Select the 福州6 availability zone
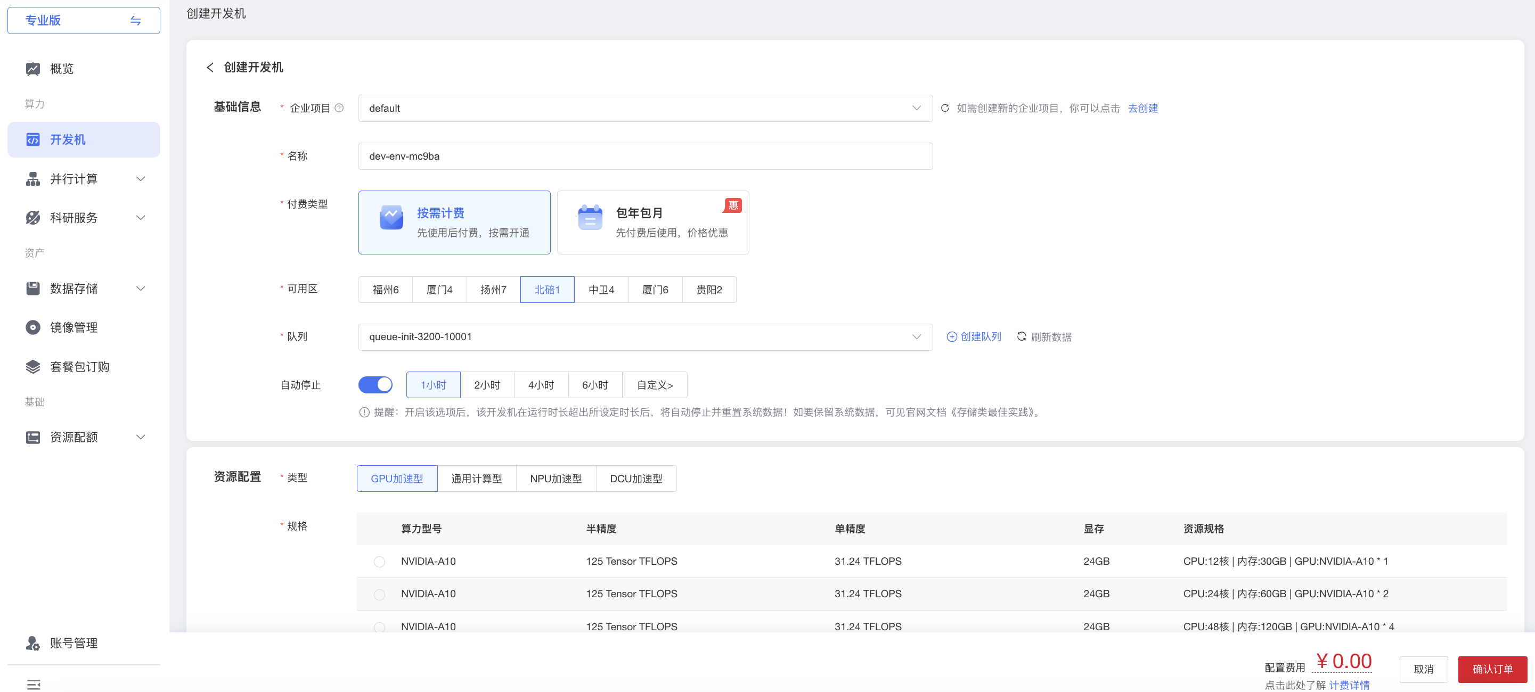1535x692 pixels. pyautogui.click(x=386, y=290)
